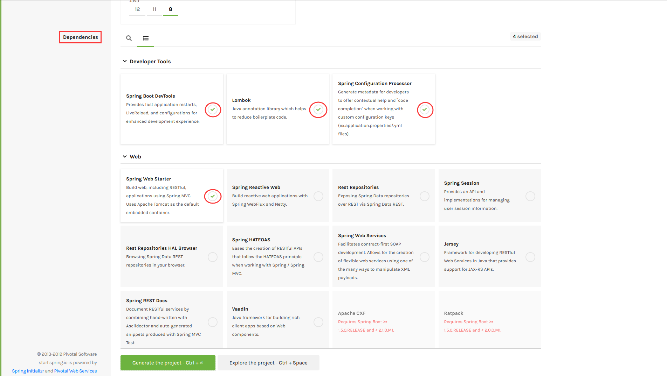Open the Pivotal Web Services link

click(x=75, y=371)
